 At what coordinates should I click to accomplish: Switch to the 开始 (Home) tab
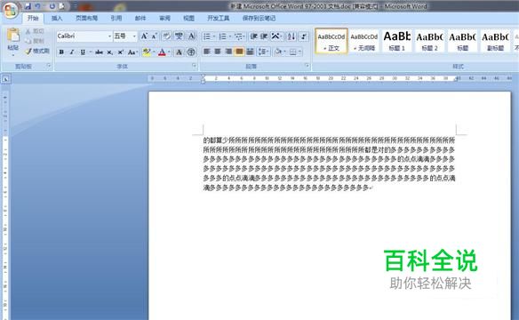point(33,18)
